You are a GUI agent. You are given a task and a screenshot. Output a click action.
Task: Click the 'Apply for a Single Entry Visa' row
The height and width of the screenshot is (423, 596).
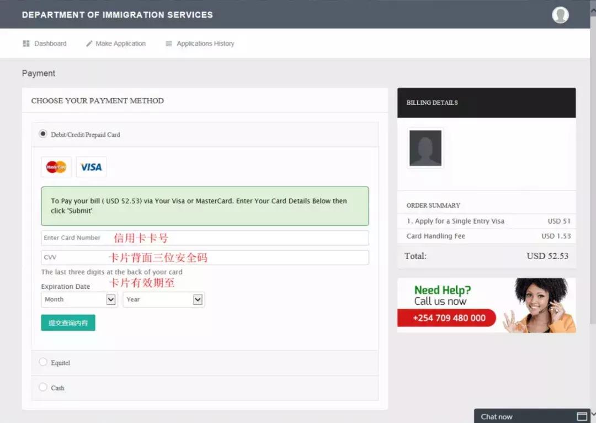(x=487, y=221)
